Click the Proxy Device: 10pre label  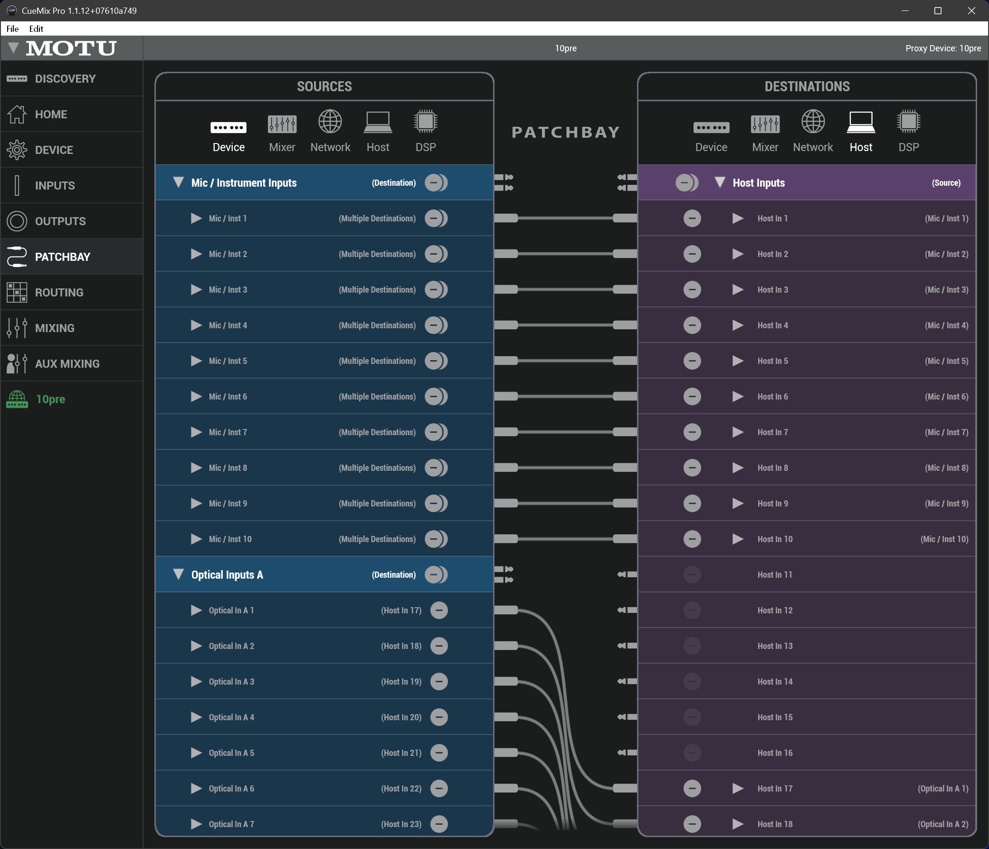tap(943, 48)
